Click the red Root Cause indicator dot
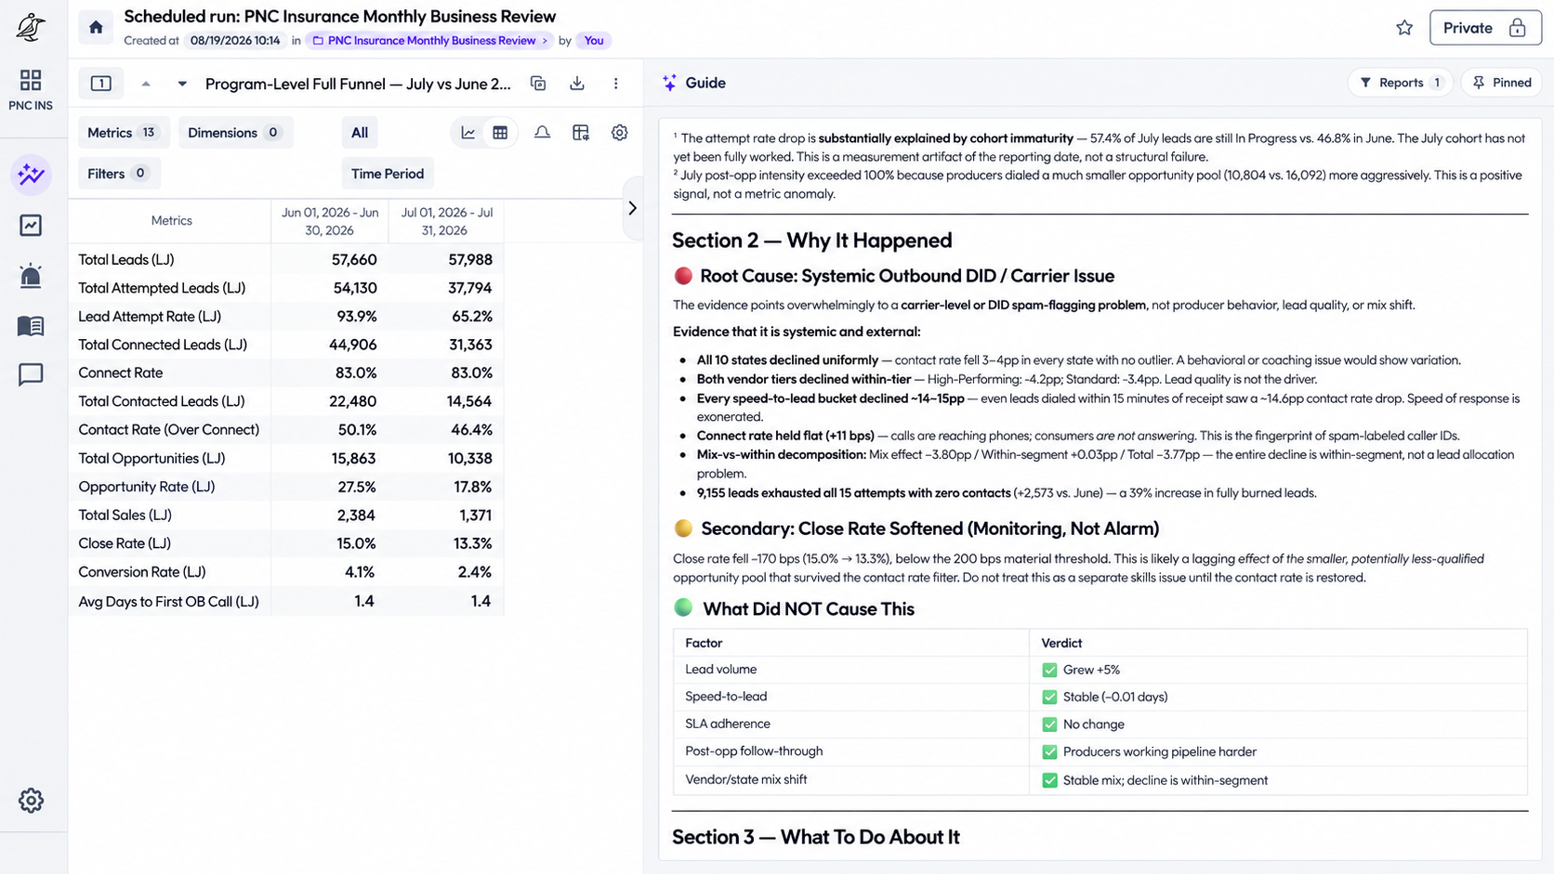Screen dimensions: 1554x874 click(x=683, y=276)
